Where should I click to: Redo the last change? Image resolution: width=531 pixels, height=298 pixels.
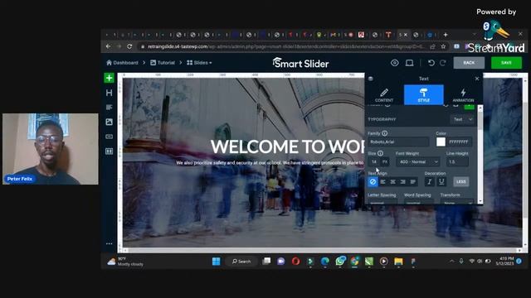tap(442, 63)
